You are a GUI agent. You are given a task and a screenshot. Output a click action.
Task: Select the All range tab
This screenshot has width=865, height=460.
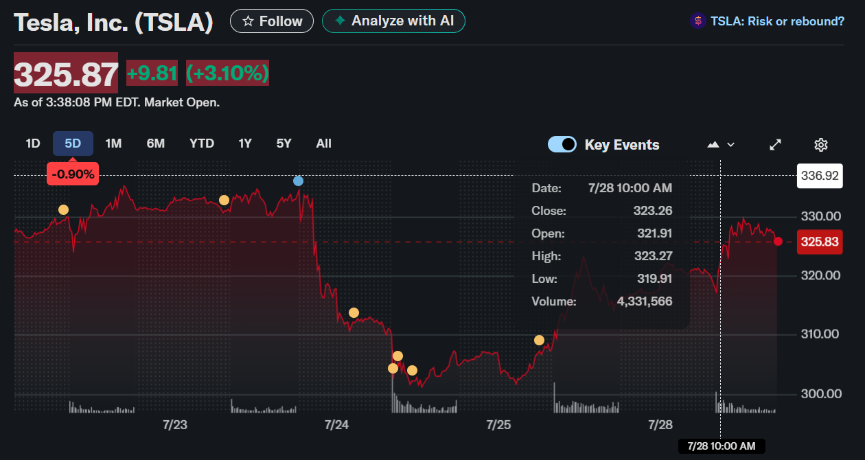[x=324, y=143]
